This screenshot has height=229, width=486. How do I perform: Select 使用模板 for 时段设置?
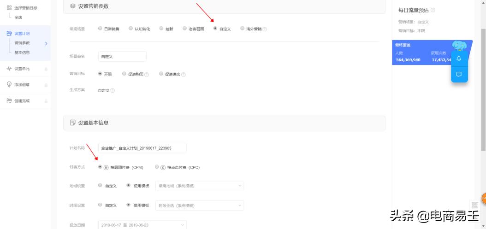(x=128, y=205)
